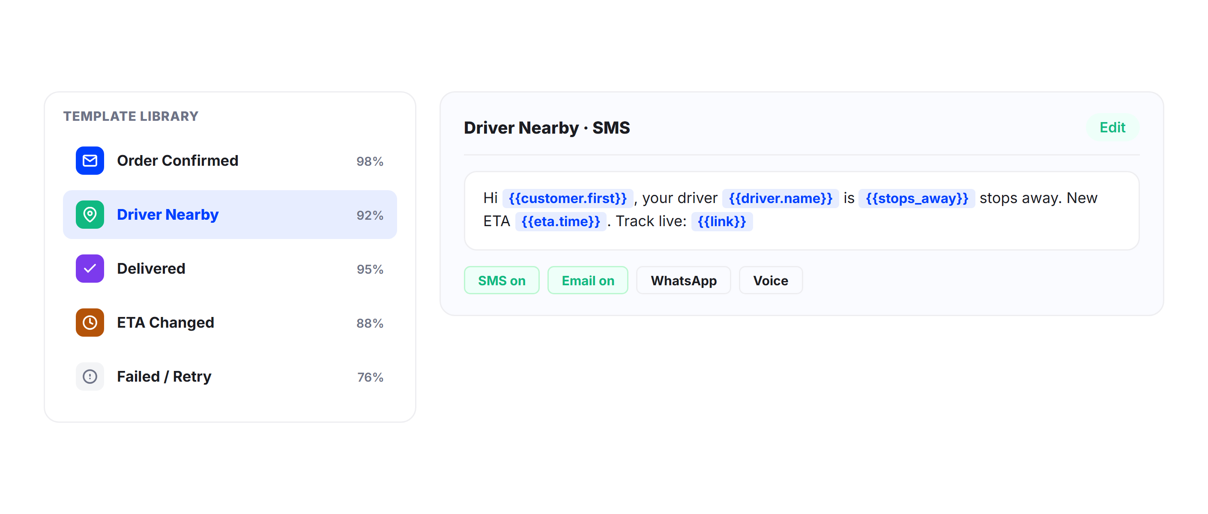Click the blue envelope icon for Order Confirmed
The image size is (1208, 514).
tap(90, 161)
